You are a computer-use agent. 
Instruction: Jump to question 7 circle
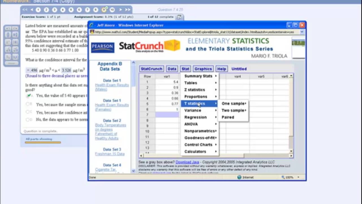pos(87,10)
